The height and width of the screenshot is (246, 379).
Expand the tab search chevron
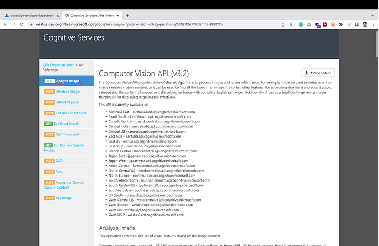373,16
